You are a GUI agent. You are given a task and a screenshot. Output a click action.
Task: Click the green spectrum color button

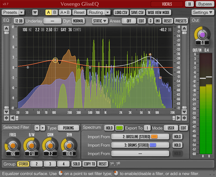(120, 128)
